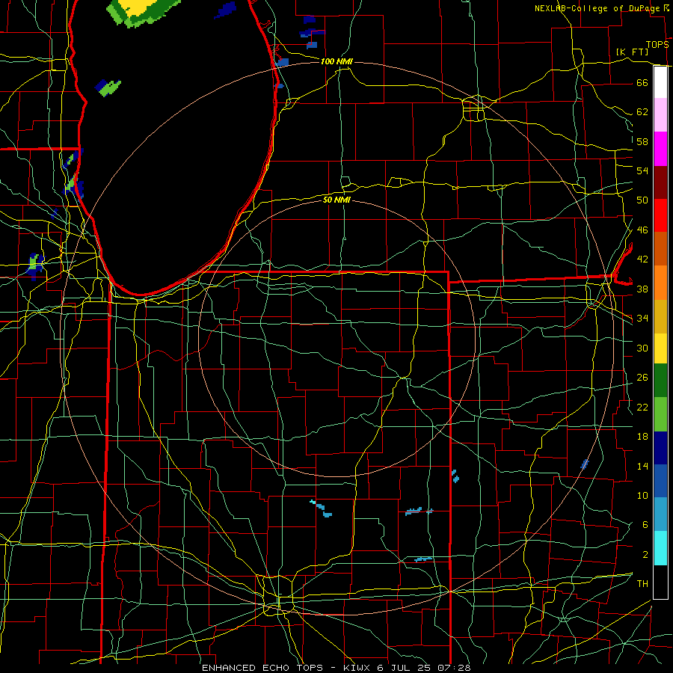
Task: Click the legend value '50'
Action: [x=642, y=200]
